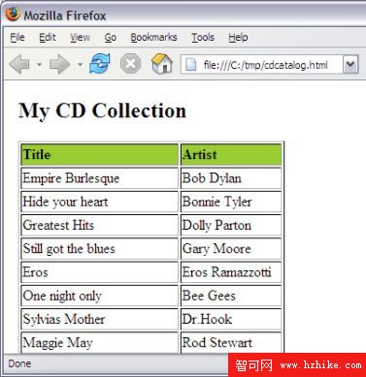Click the Stop loading icon
The image size is (366, 377).
130,64
